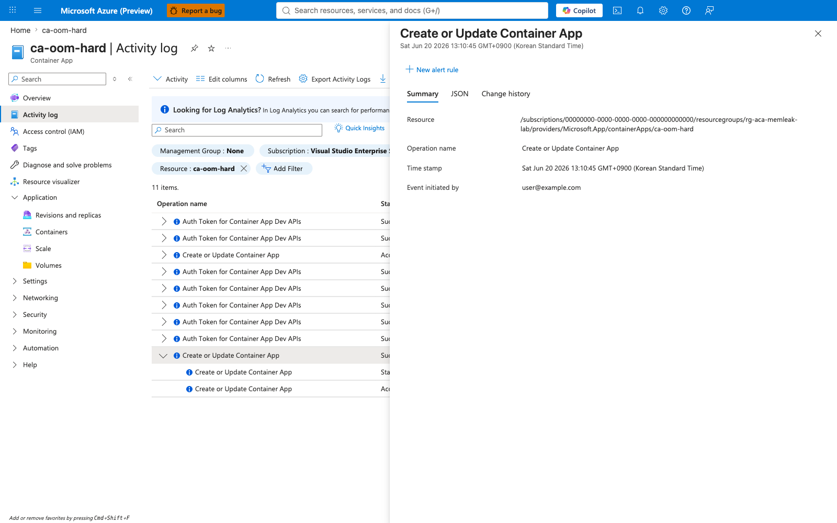Open portal settings gear
Image resolution: width=837 pixels, height=523 pixels.
663,10
